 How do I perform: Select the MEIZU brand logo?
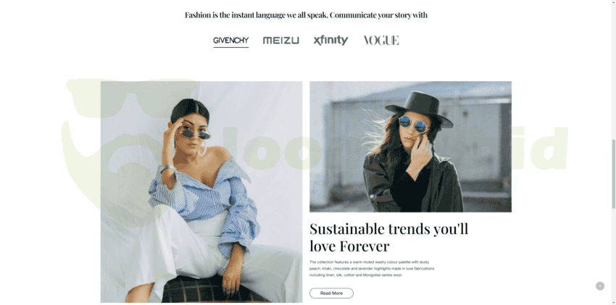click(281, 40)
